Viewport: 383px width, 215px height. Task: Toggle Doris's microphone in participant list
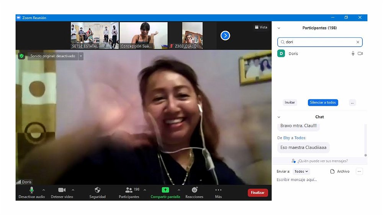coord(353,53)
